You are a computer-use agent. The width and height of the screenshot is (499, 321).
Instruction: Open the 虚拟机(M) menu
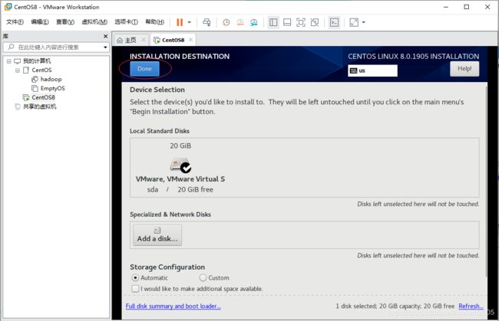[94, 22]
